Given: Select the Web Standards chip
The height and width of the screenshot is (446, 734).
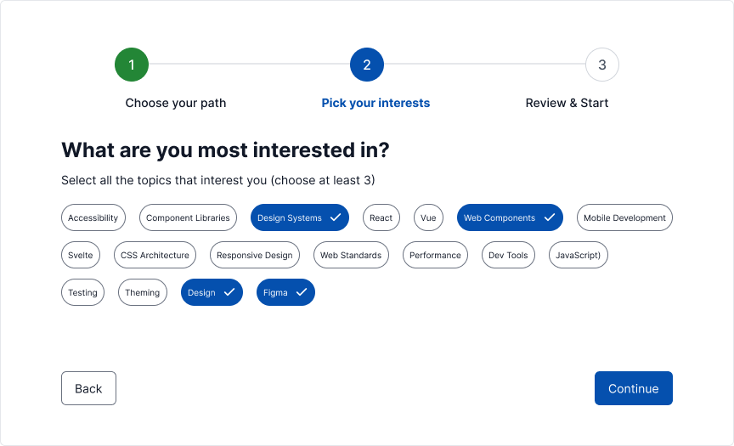Looking at the screenshot, I should (x=351, y=255).
